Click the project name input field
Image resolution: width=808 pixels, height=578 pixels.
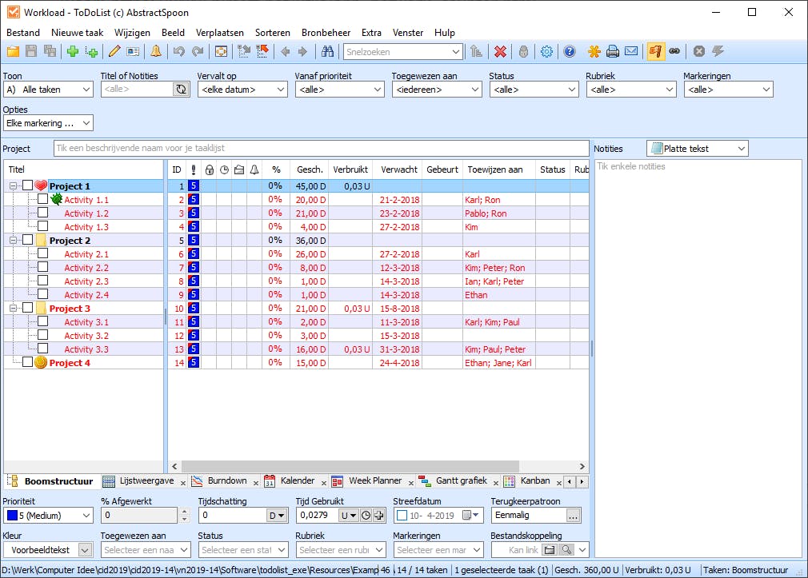pos(321,149)
